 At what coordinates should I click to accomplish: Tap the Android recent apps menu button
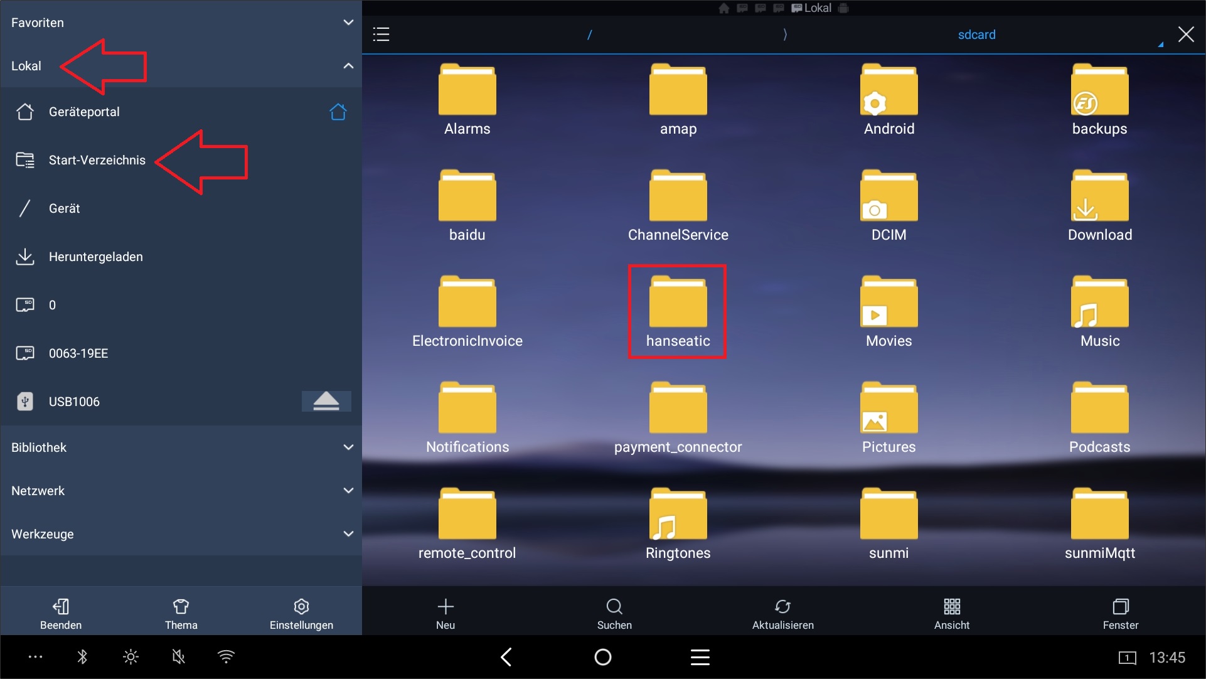[x=700, y=657]
